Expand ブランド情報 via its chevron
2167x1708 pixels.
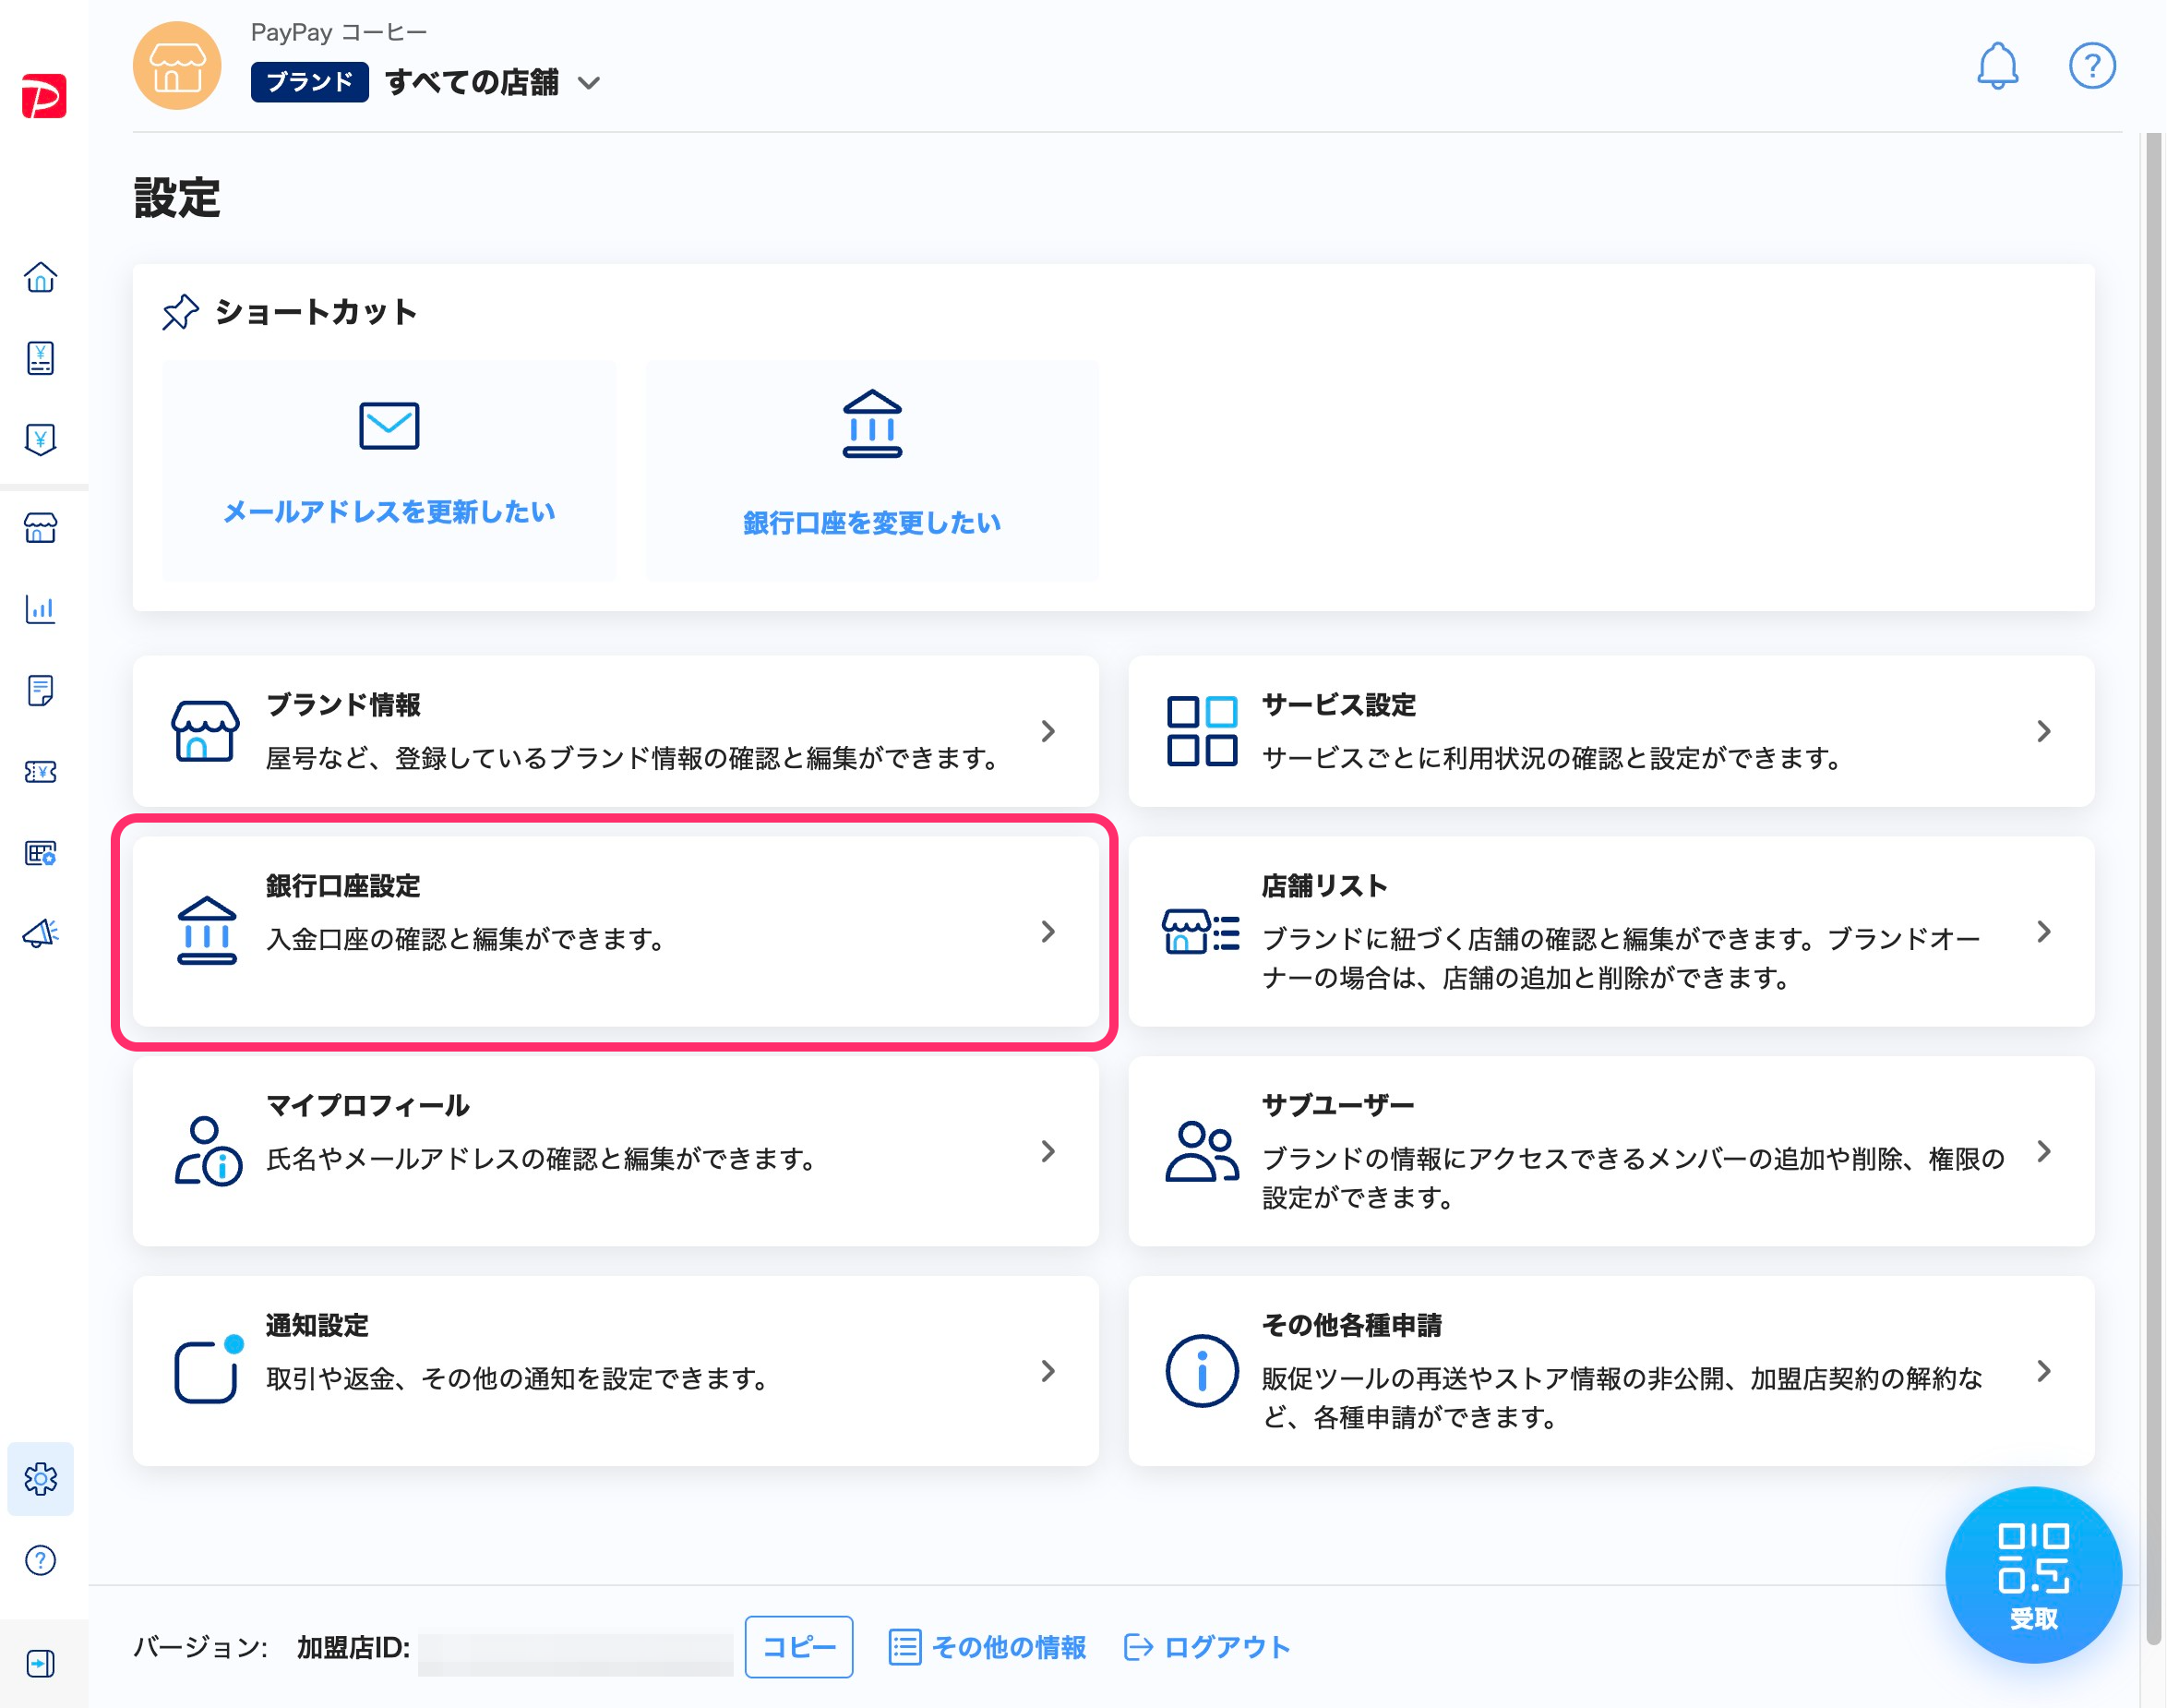tap(1048, 731)
